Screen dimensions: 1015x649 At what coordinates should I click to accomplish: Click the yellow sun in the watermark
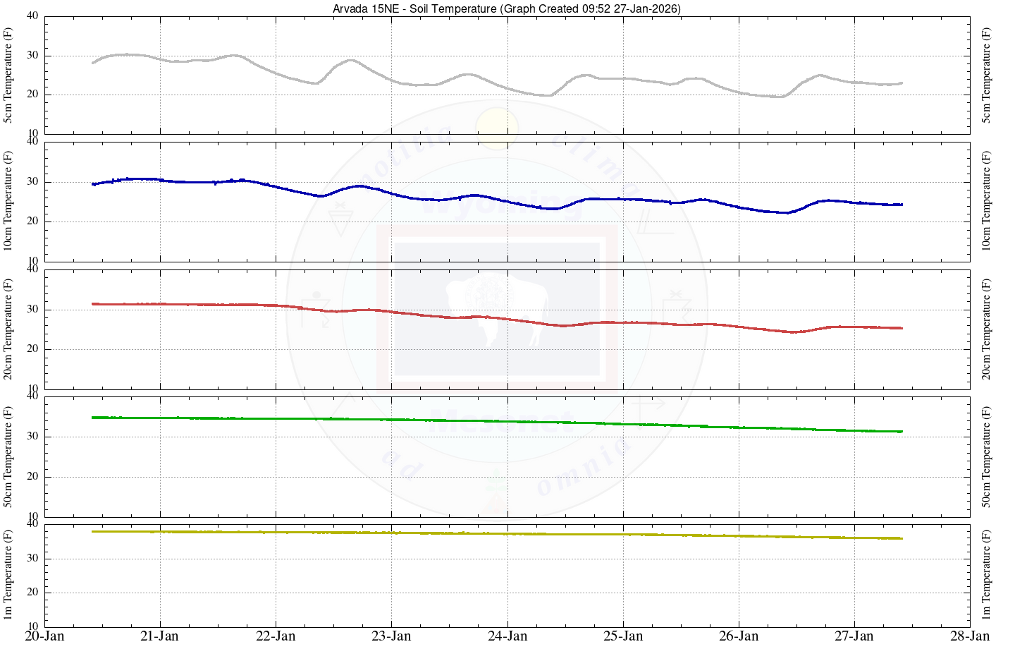(496, 128)
